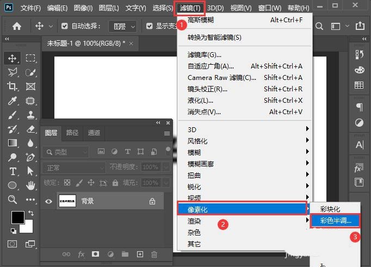Image resolution: width=371 pixels, height=267 pixels.
Task: Select the Frame tool
Action: [30, 86]
